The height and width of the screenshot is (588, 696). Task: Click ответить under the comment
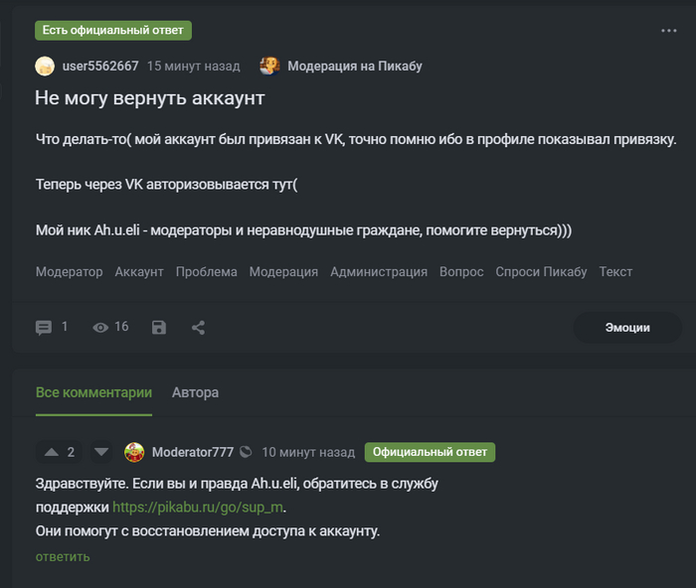[x=63, y=556]
